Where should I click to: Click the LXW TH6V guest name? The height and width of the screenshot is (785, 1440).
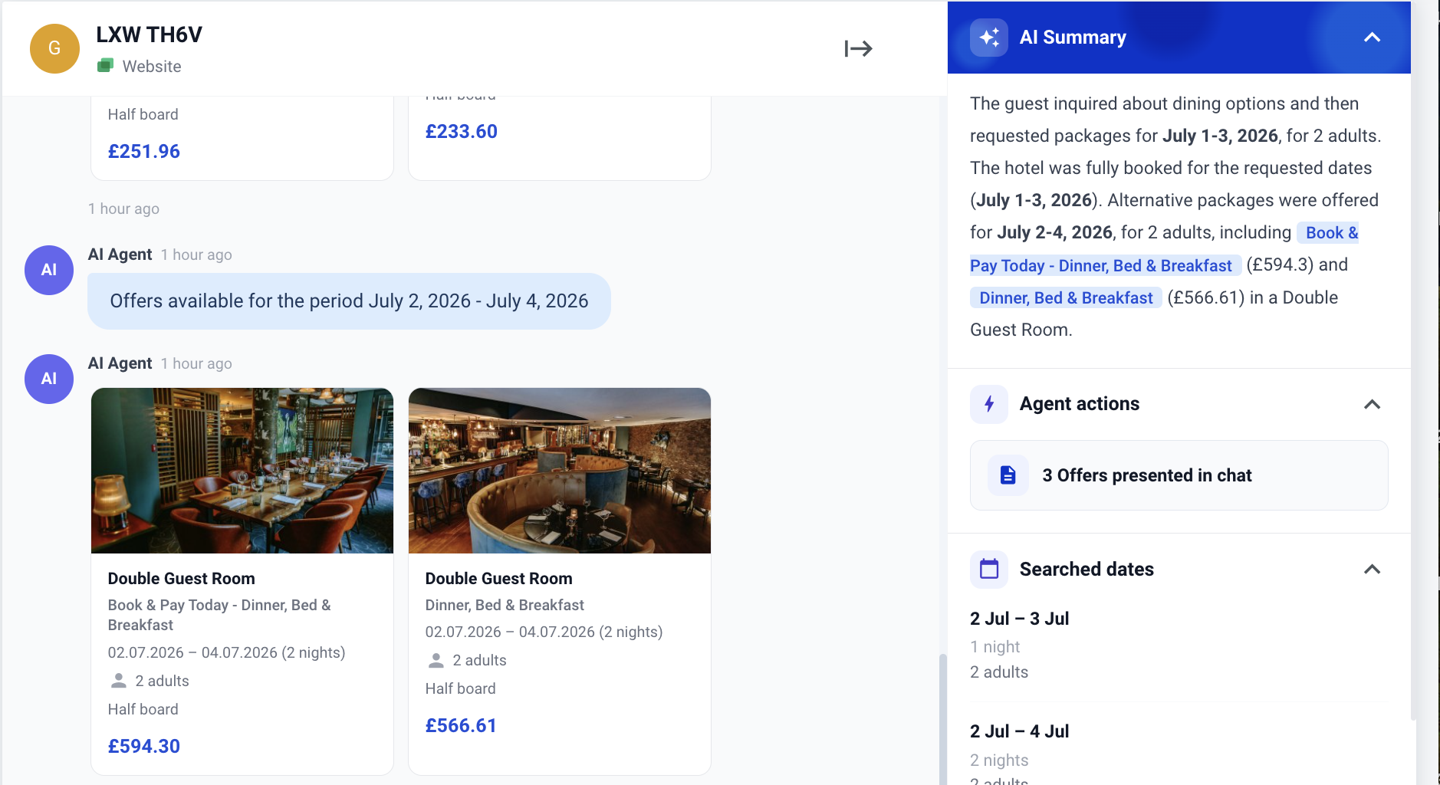pos(149,34)
